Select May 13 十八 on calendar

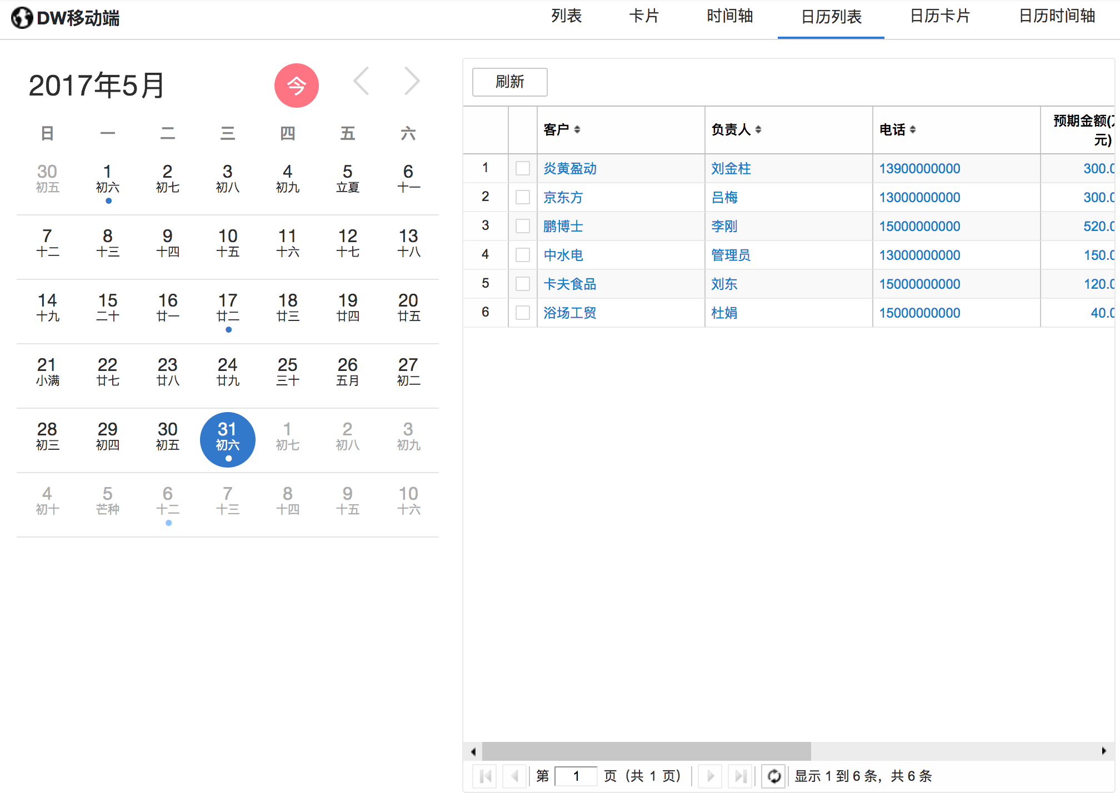point(408,243)
